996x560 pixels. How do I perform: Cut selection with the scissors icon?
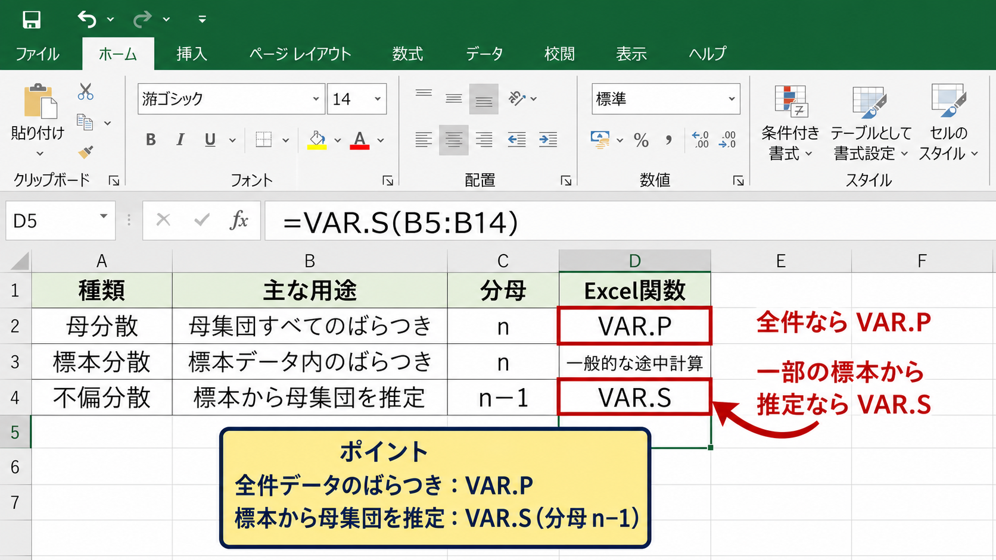pos(86,92)
